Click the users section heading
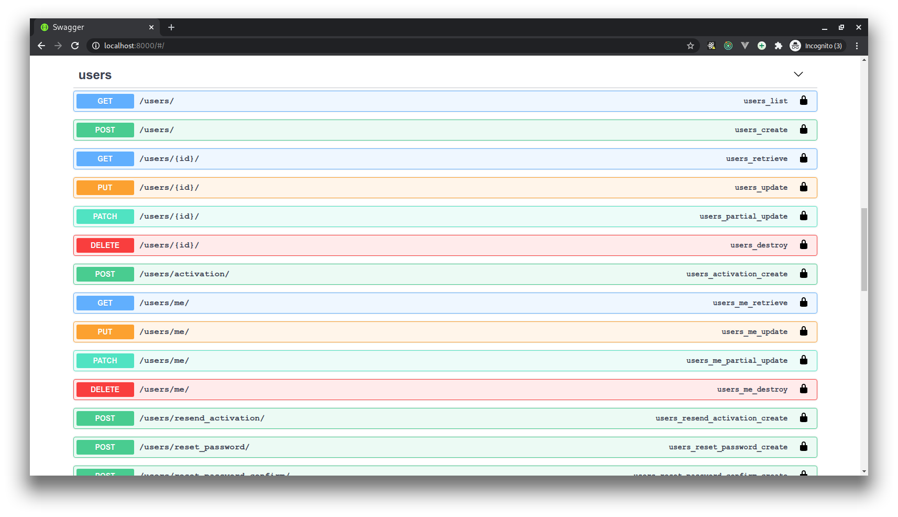This screenshot has height=517, width=898. [x=95, y=75]
